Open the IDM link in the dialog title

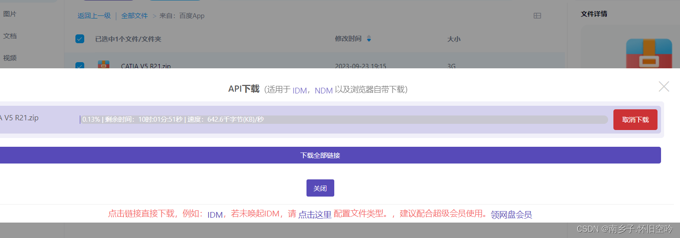(x=299, y=90)
